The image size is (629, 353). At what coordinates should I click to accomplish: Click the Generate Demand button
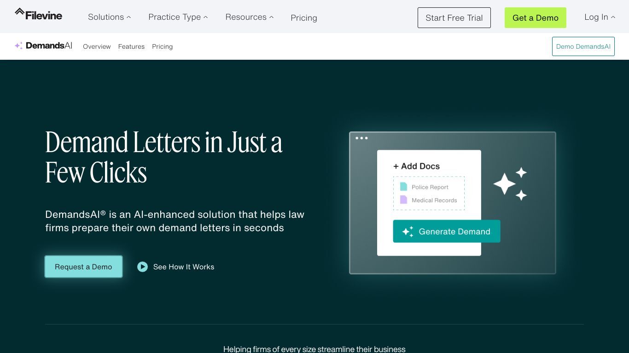[447, 231]
